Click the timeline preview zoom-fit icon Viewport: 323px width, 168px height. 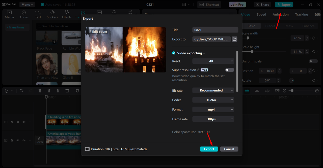pyautogui.click(x=277, y=91)
